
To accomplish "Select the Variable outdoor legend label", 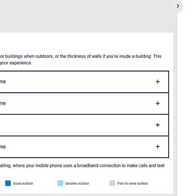I will 77,184.
